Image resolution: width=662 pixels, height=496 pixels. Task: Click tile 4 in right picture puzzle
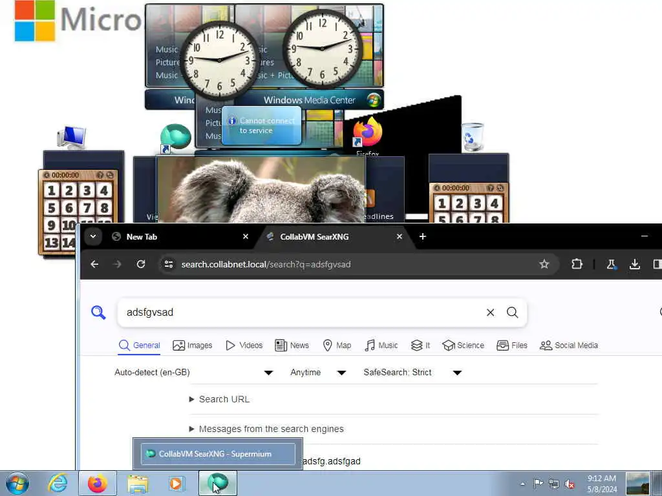point(495,203)
